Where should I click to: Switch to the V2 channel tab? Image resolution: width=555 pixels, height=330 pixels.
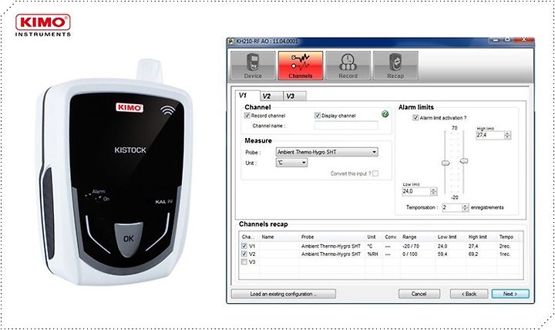click(x=271, y=96)
